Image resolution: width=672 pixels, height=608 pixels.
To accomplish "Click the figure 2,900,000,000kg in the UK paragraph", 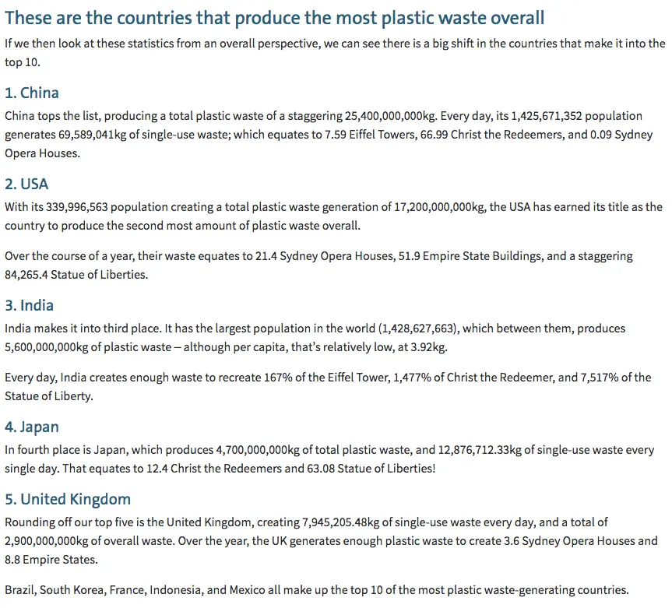I will tap(53, 541).
